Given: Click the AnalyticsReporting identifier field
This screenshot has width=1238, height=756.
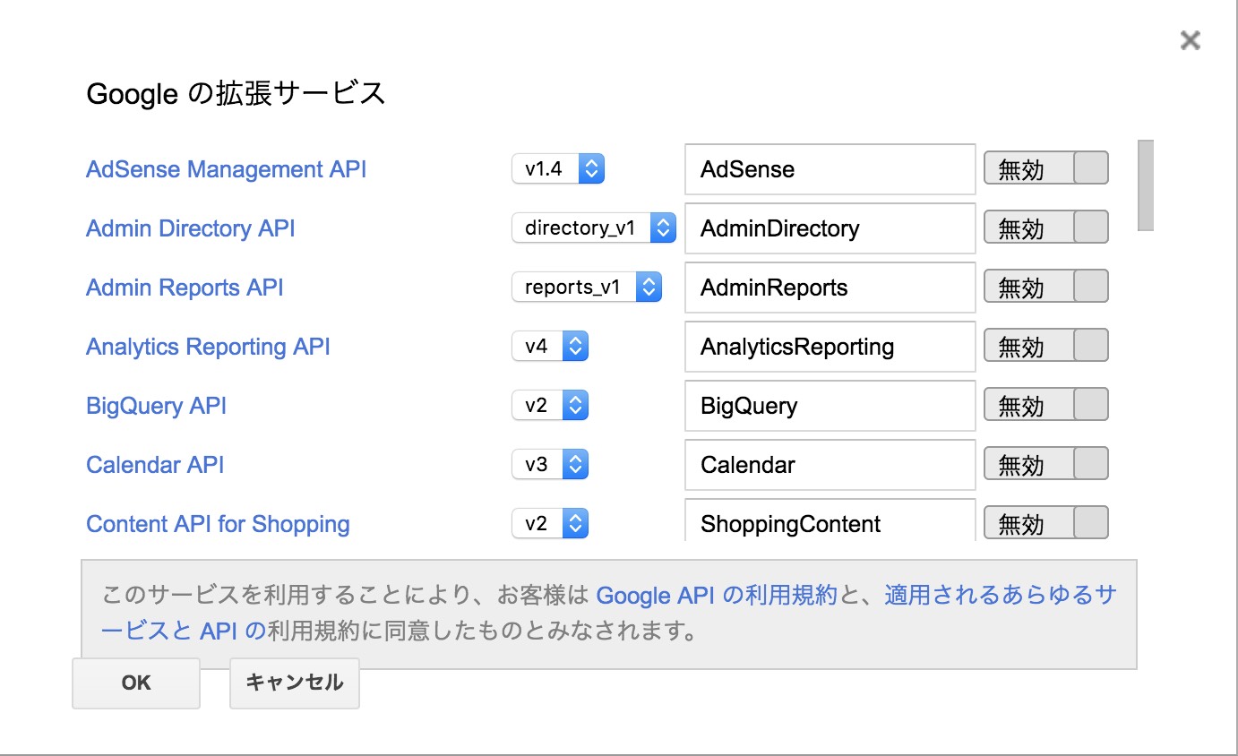Looking at the screenshot, I should pyautogui.click(x=830, y=346).
